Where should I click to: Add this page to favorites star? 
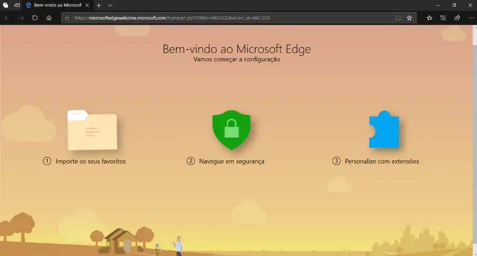410,18
